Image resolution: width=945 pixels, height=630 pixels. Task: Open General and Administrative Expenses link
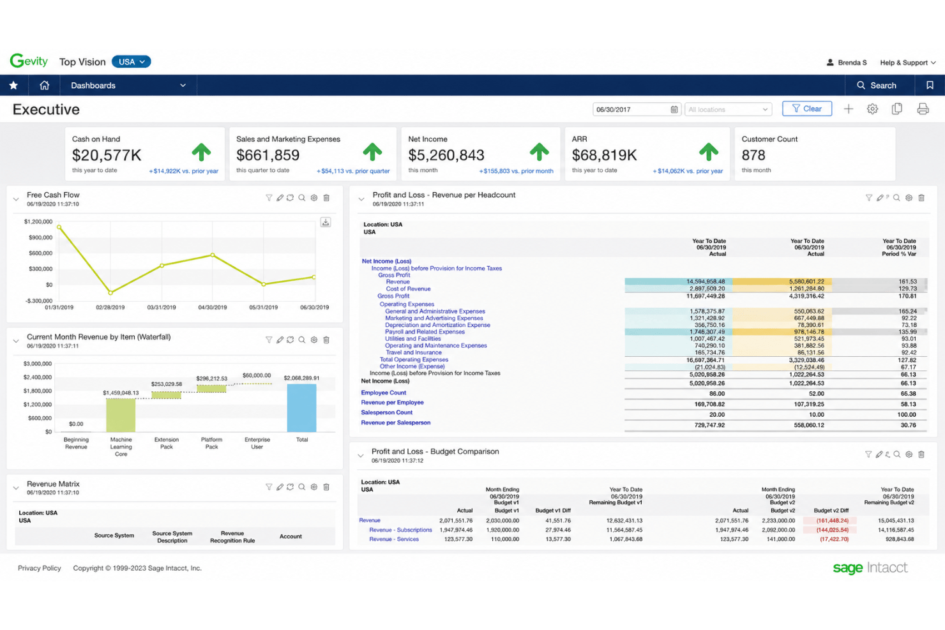coord(435,311)
